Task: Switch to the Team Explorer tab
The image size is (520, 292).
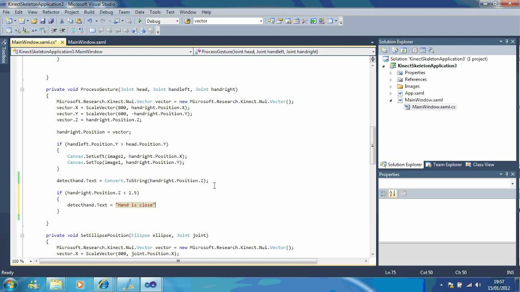Action: tap(444, 164)
